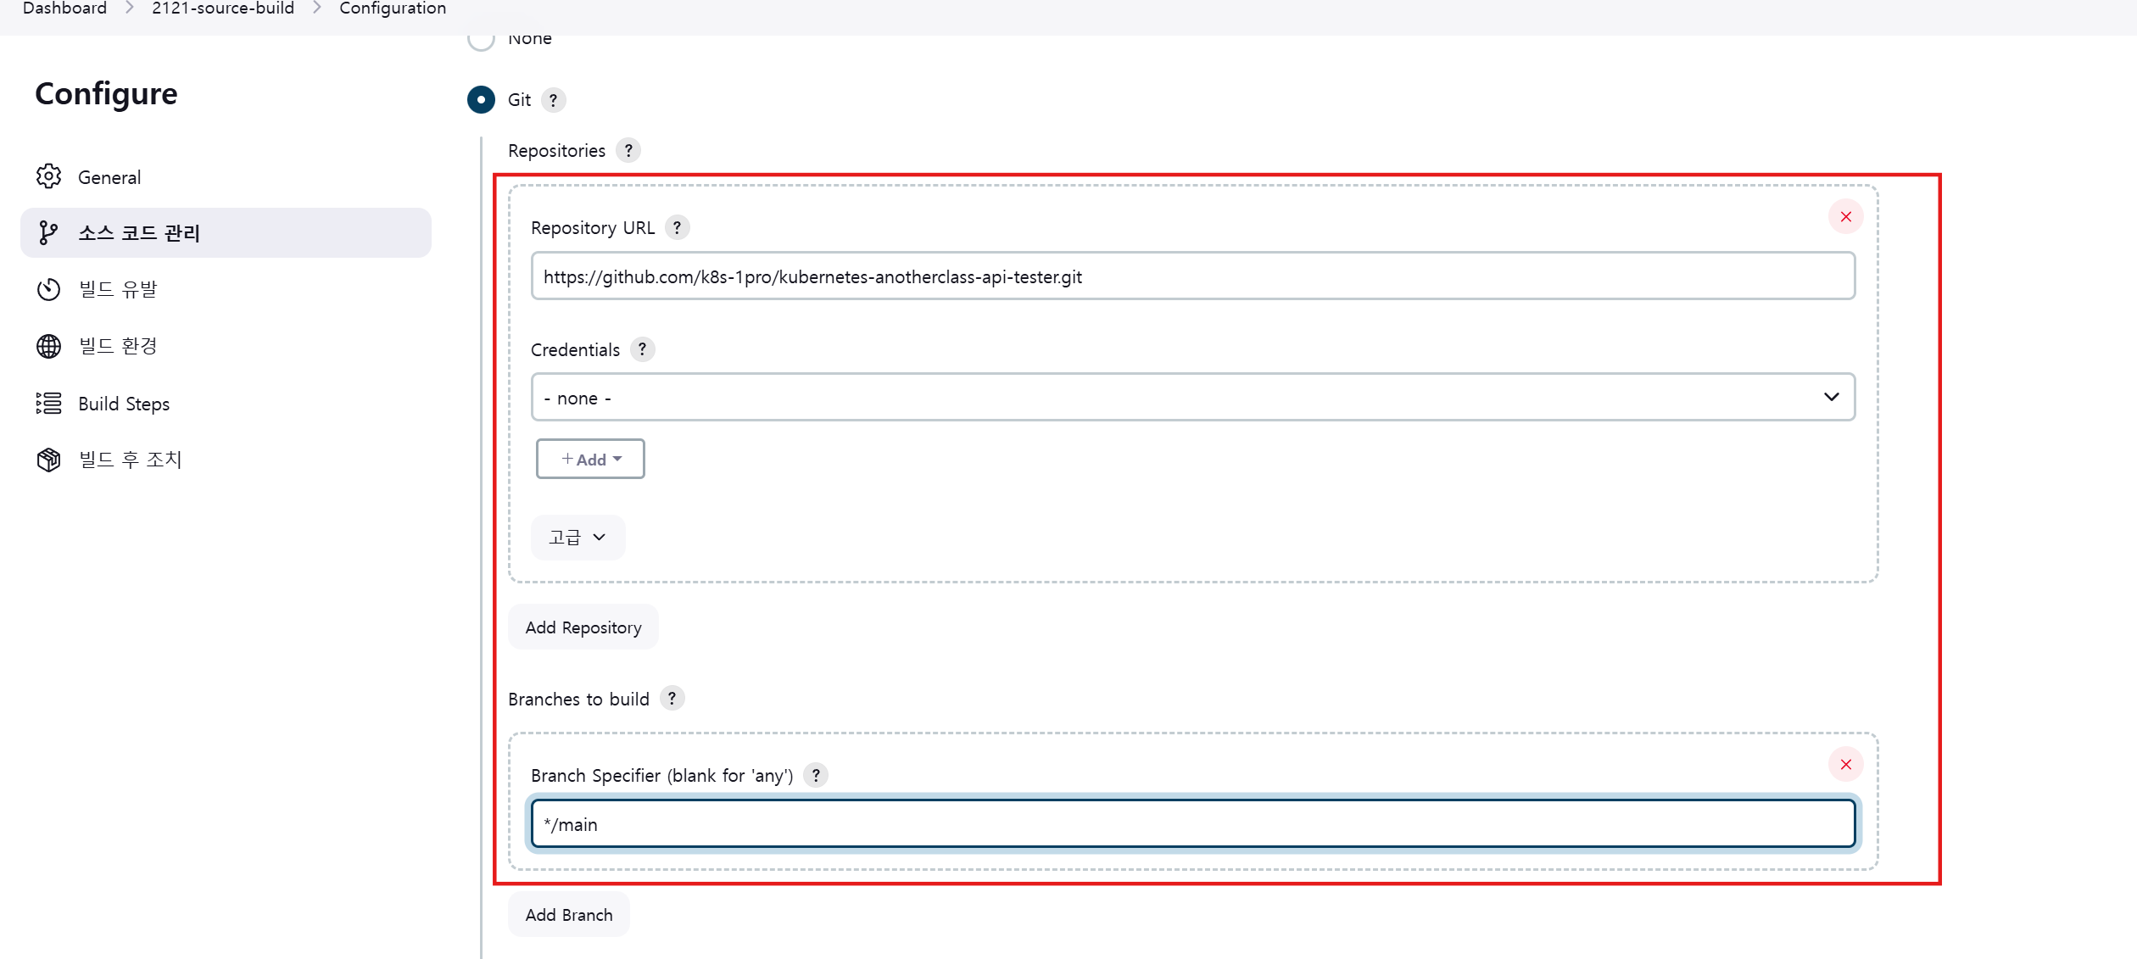This screenshot has width=2137, height=959.
Task: Open 2121-source-build breadcrumb link
Action: (223, 8)
